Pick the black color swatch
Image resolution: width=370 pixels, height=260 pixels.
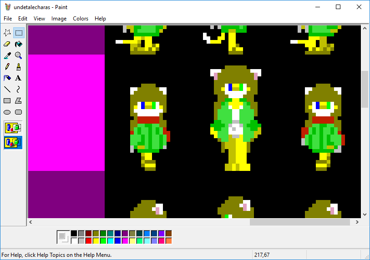point(74,233)
